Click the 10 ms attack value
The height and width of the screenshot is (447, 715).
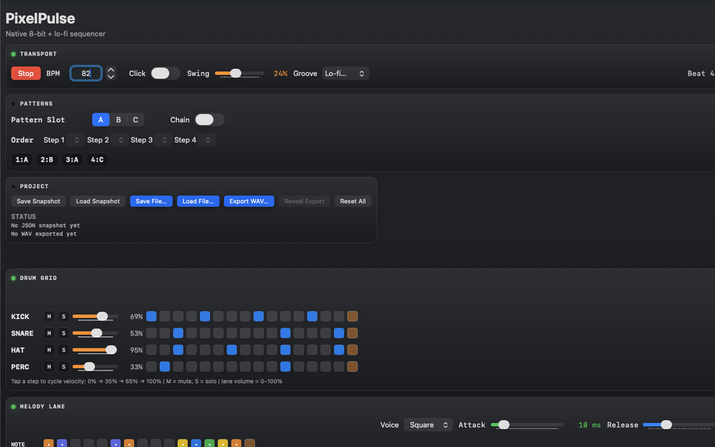point(590,425)
